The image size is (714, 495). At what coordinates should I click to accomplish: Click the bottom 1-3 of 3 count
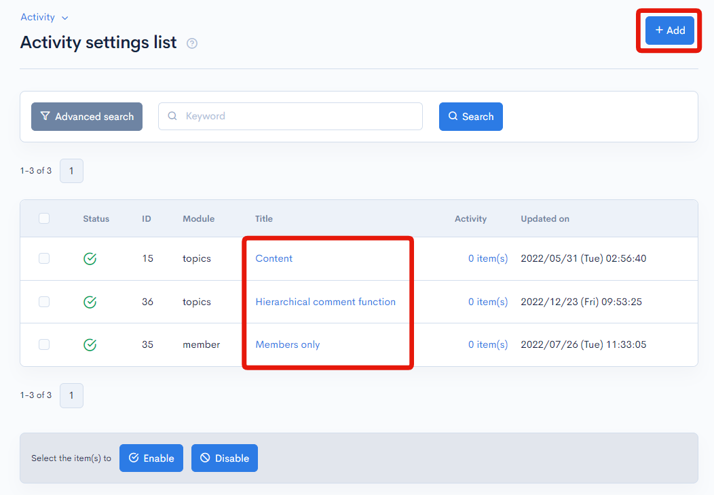(36, 395)
